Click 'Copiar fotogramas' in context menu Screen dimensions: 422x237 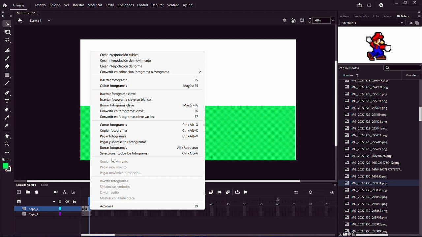click(114, 130)
